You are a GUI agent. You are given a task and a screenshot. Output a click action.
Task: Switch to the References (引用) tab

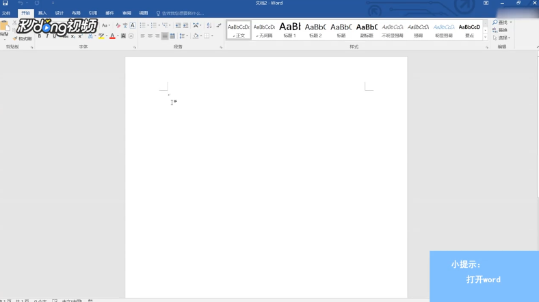pyautogui.click(x=93, y=13)
